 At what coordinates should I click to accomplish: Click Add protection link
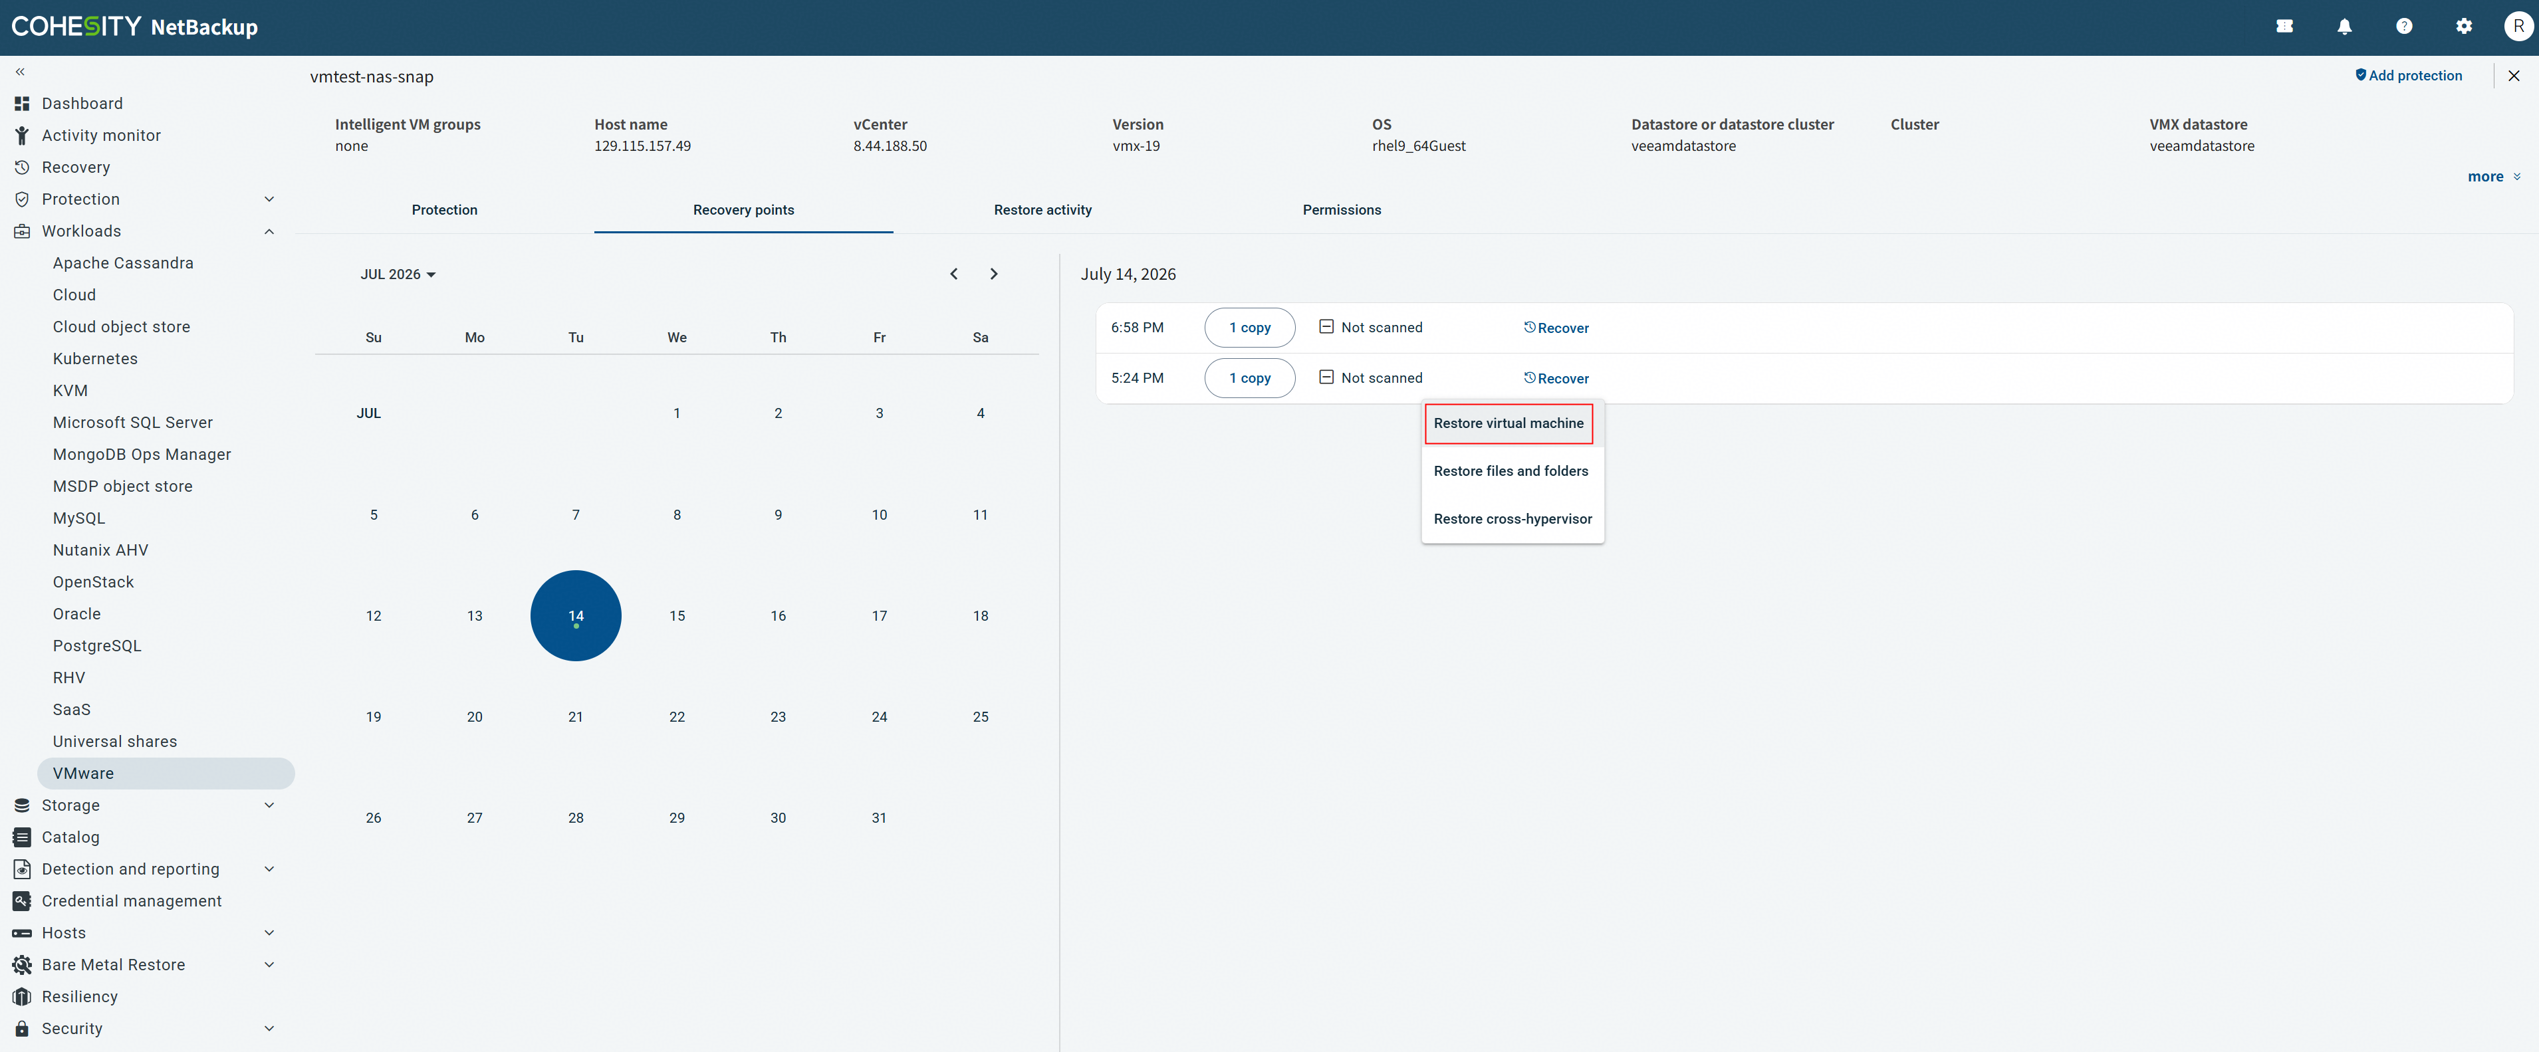2408,76
